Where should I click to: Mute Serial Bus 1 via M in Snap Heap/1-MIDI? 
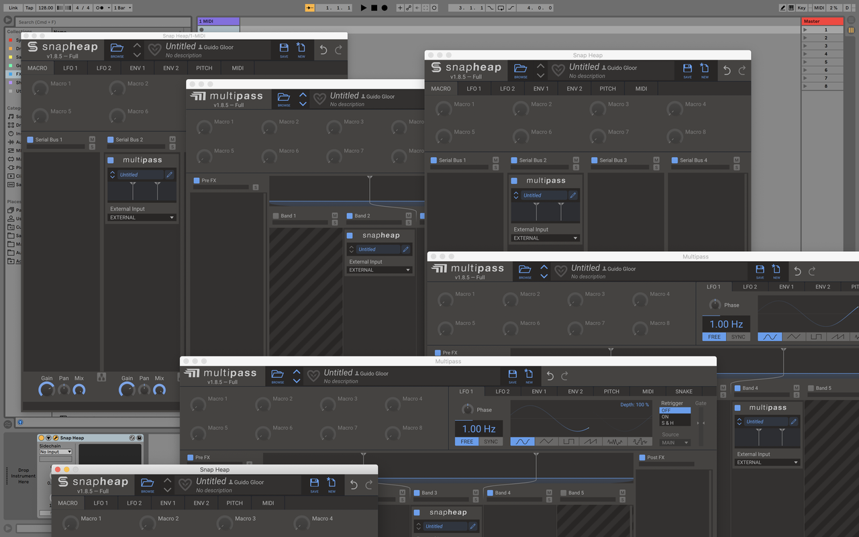point(92,139)
